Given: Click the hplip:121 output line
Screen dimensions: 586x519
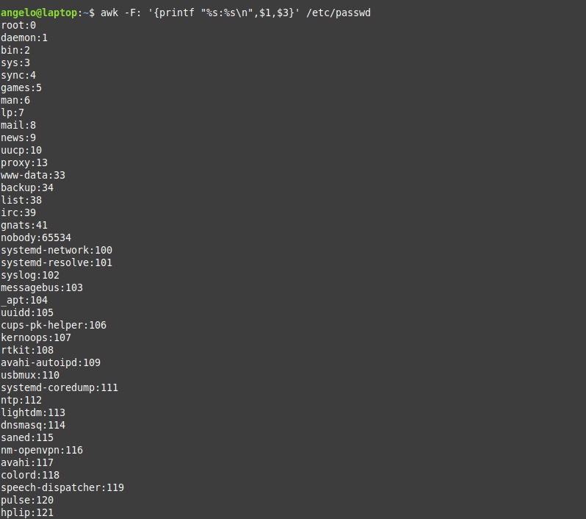Looking at the screenshot, I should point(27,512).
